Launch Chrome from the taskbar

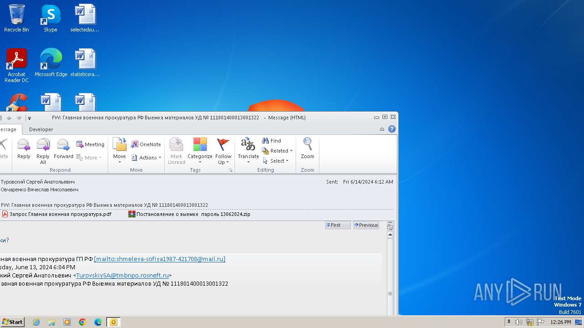pos(83,322)
